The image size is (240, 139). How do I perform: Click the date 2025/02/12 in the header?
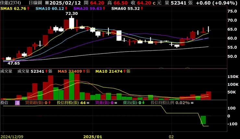pos(65,3)
